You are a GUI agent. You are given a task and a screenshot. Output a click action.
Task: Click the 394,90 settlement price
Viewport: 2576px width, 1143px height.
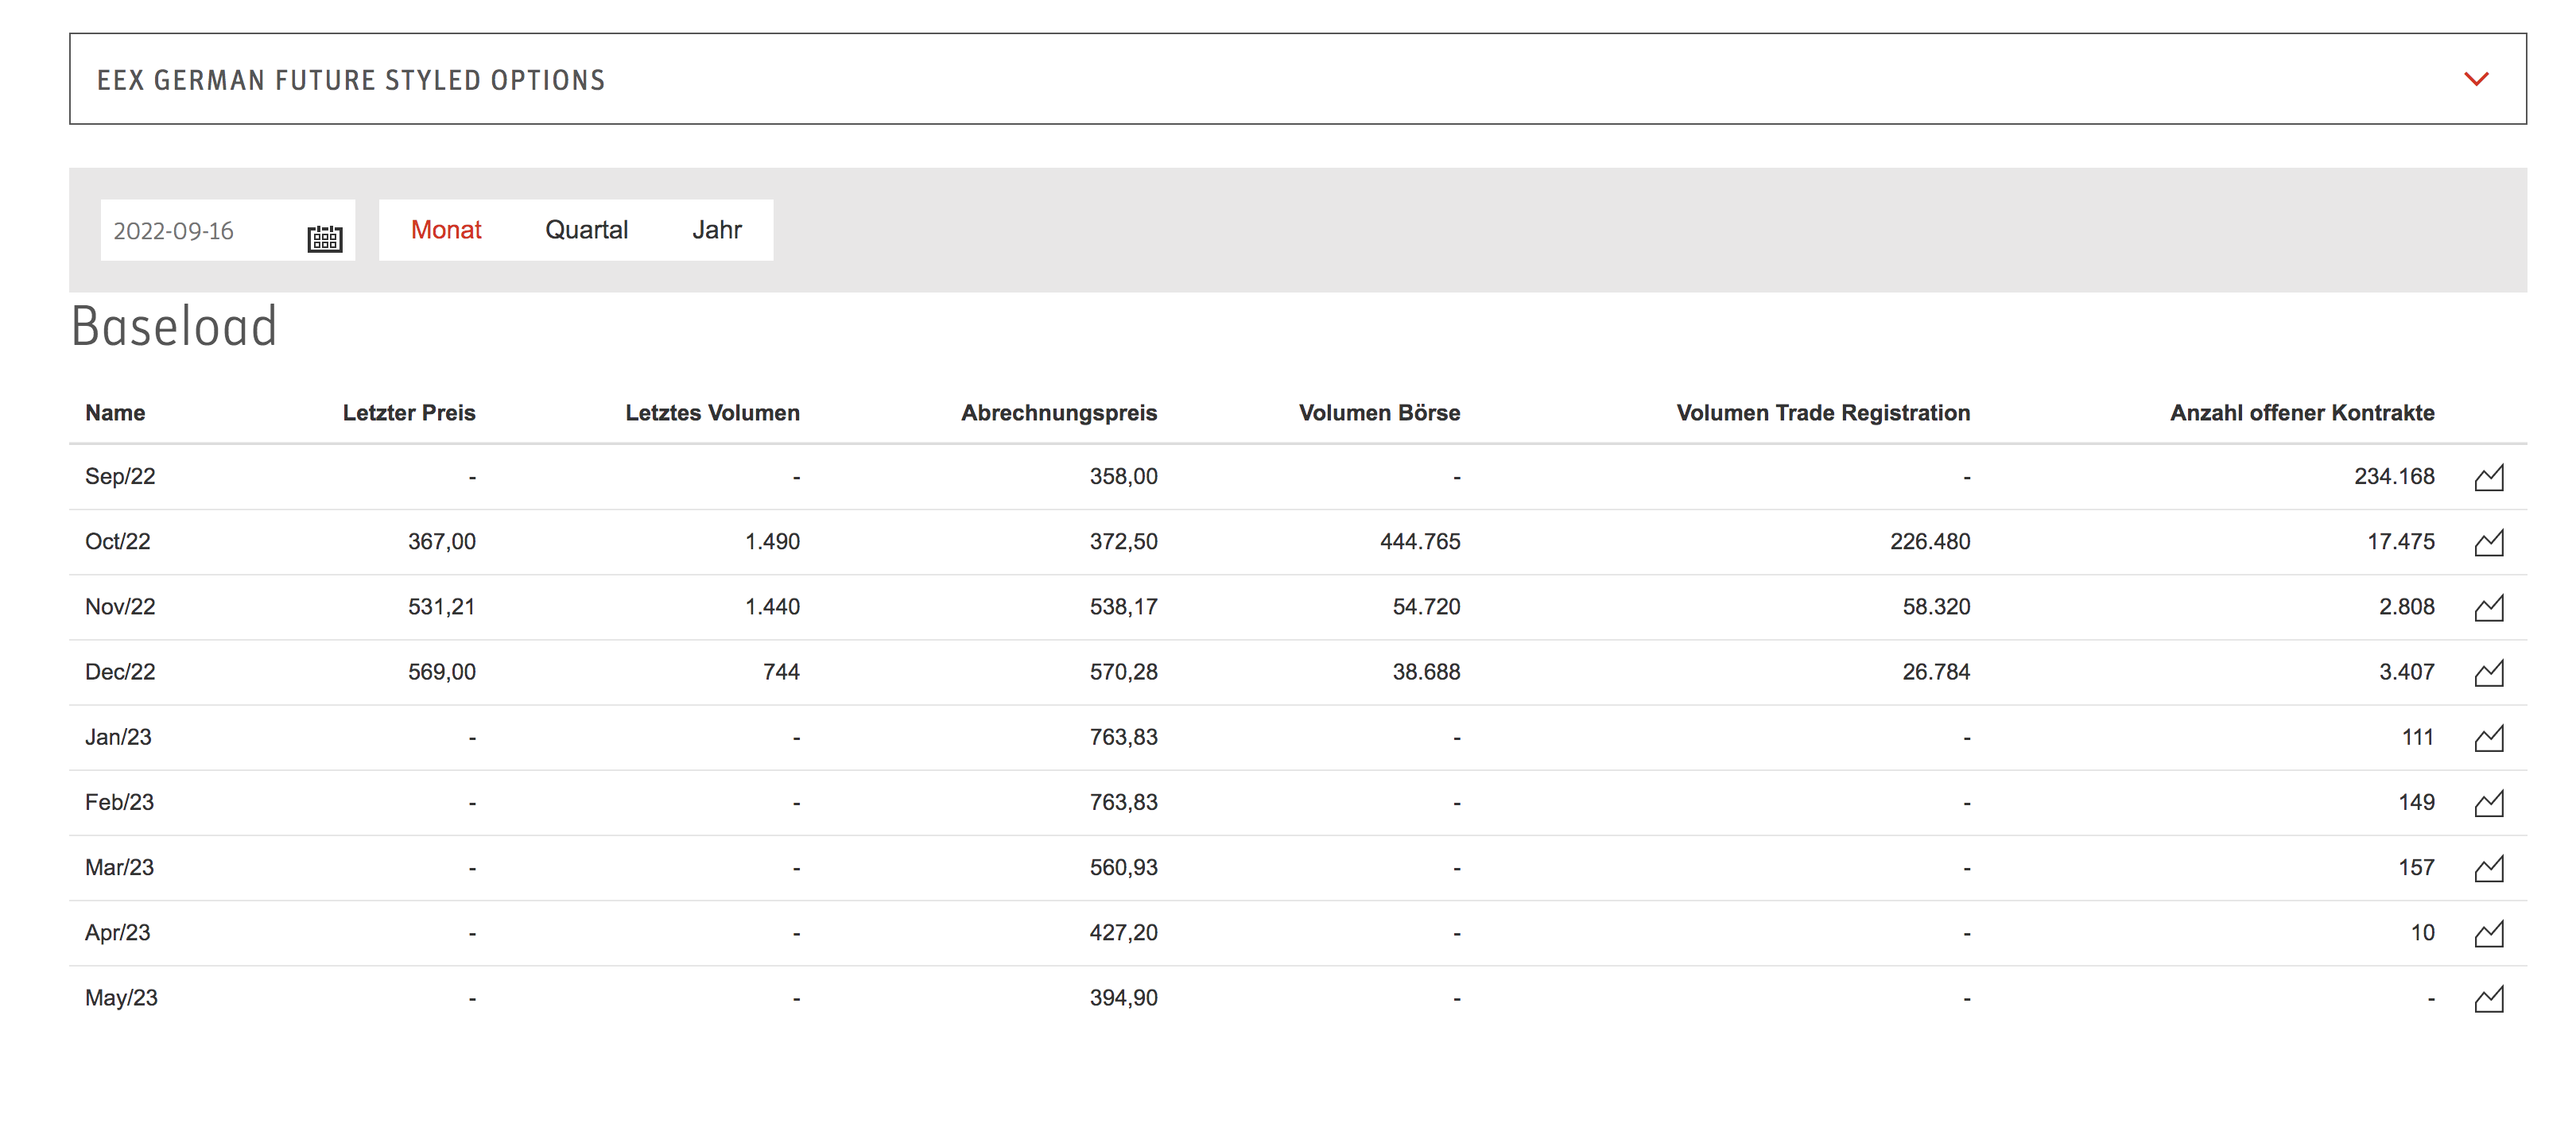pos(1123,998)
